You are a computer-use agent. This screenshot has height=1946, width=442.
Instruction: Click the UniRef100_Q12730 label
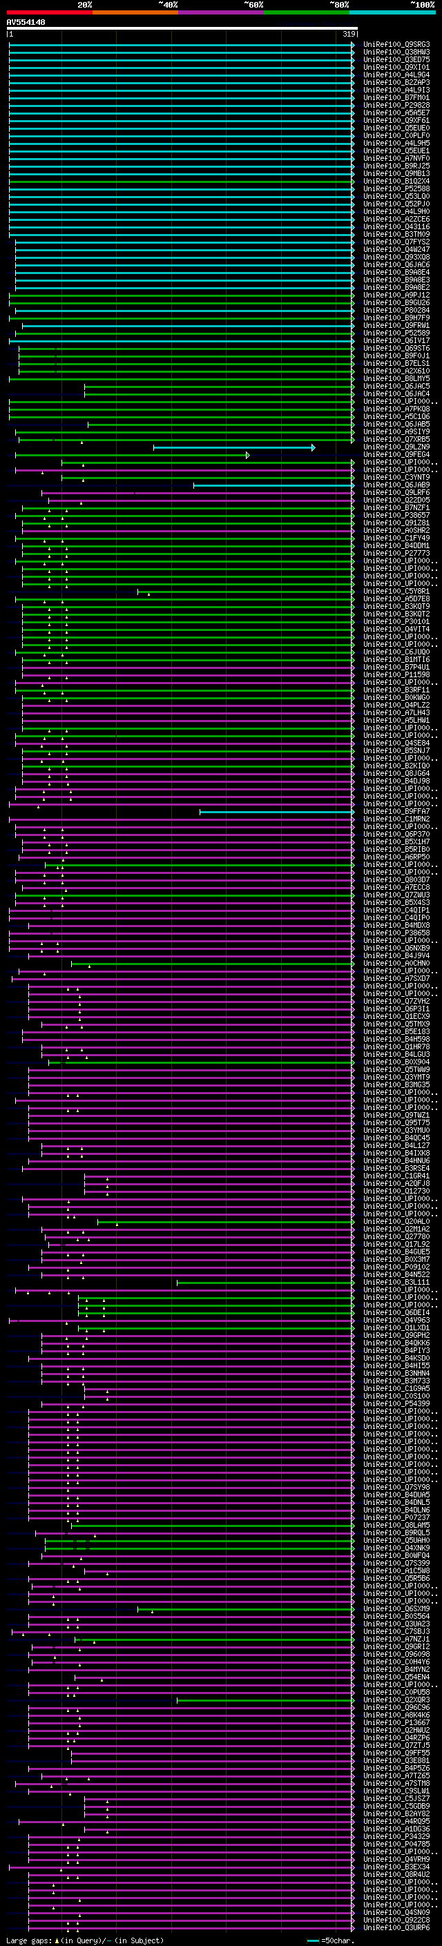point(396,1191)
